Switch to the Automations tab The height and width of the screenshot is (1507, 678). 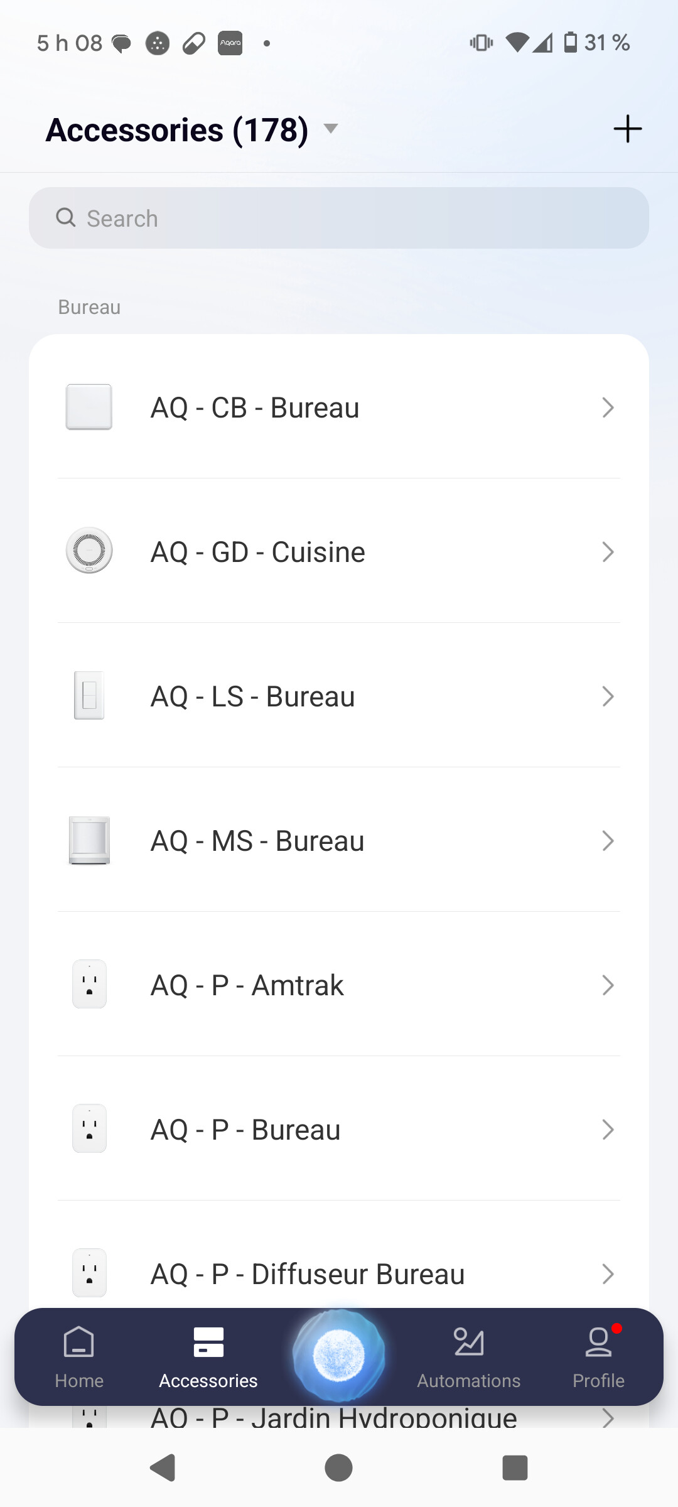click(x=468, y=1356)
